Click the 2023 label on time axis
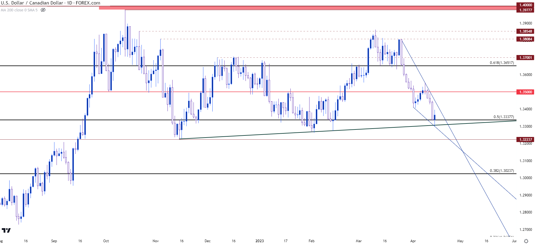The image size is (535, 244). click(x=260, y=241)
